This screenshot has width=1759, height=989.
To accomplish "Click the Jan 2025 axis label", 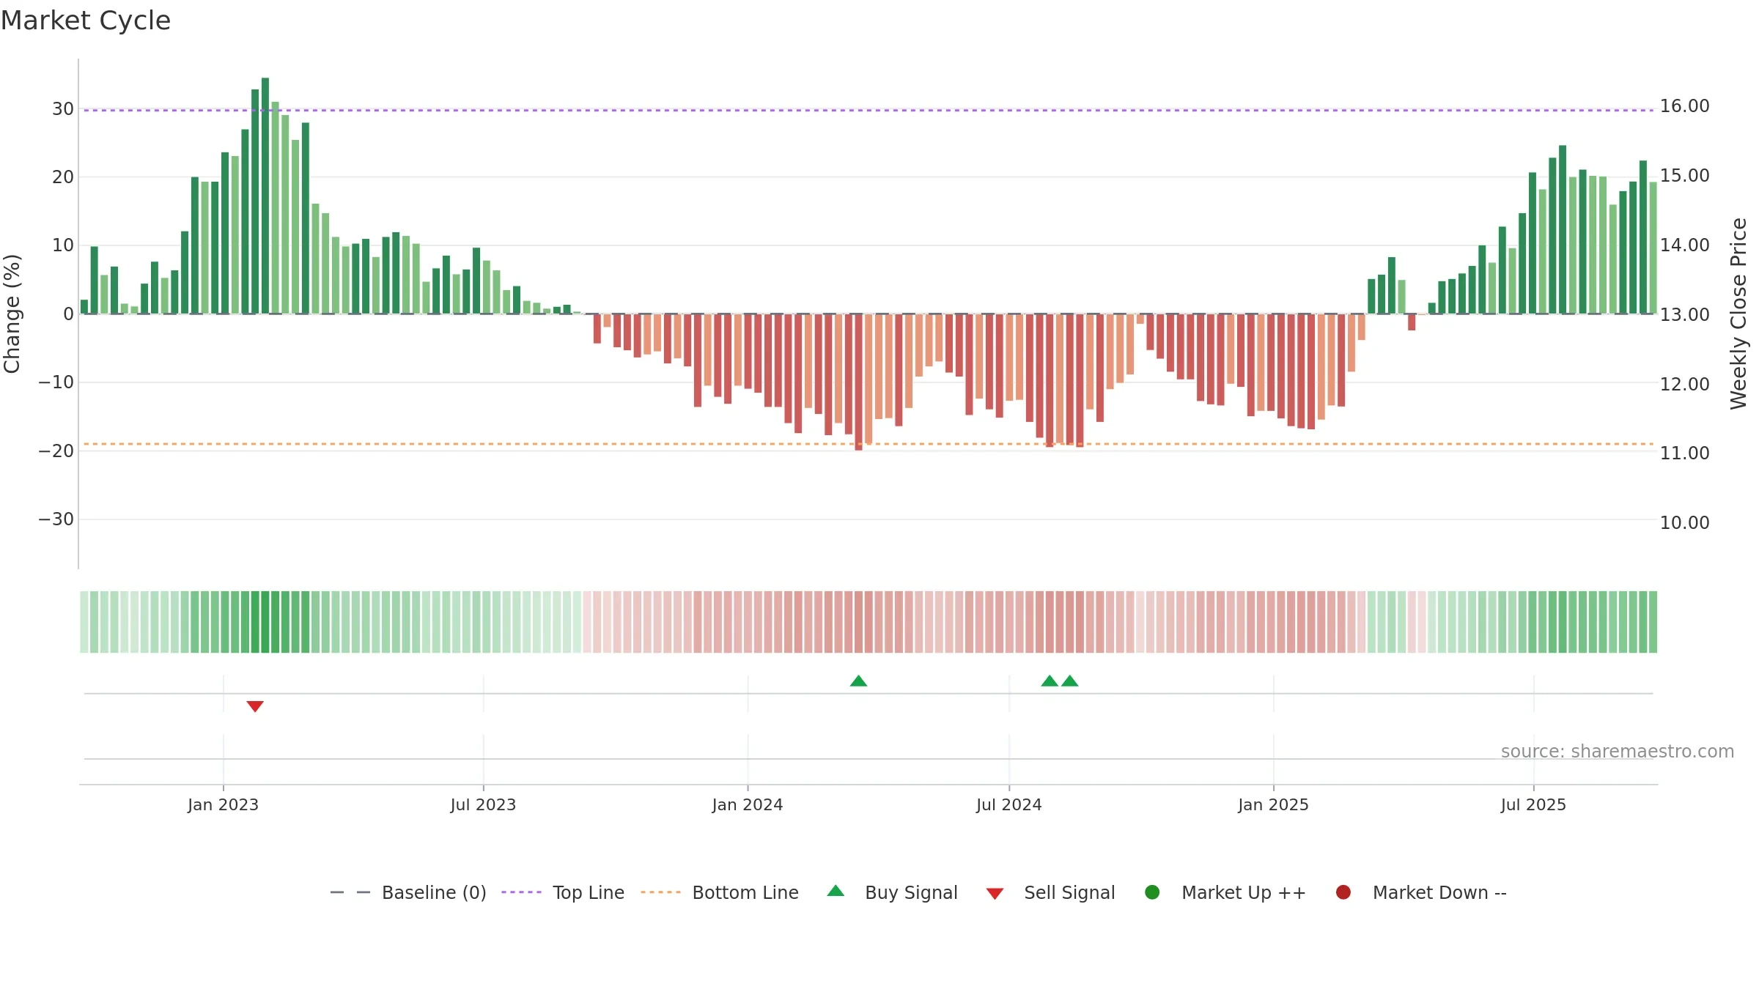I will pyautogui.click(x=1273, y=804).
